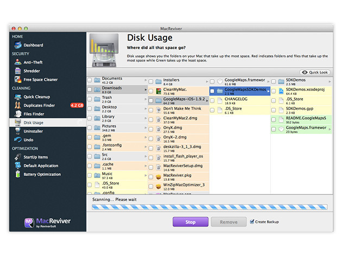Screen dimensions: 342x256
Task: Expand the GoogleMaps-iOS-1.9.2 arrow
Action: coord(207,101)
